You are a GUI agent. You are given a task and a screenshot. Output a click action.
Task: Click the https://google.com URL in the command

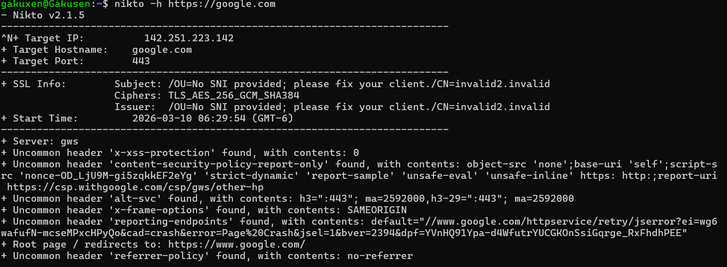[x=221, y=4]
